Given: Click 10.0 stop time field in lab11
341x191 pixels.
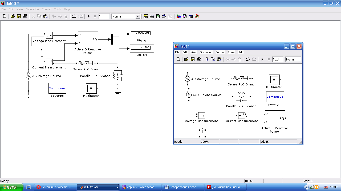Looking at the screenshot, I should coord(278,59).
